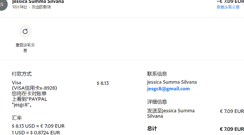The image size is (244, 135).
Task: Click the 发送至Jessica Summa Silvana detail line
Action: coord(171,113)
